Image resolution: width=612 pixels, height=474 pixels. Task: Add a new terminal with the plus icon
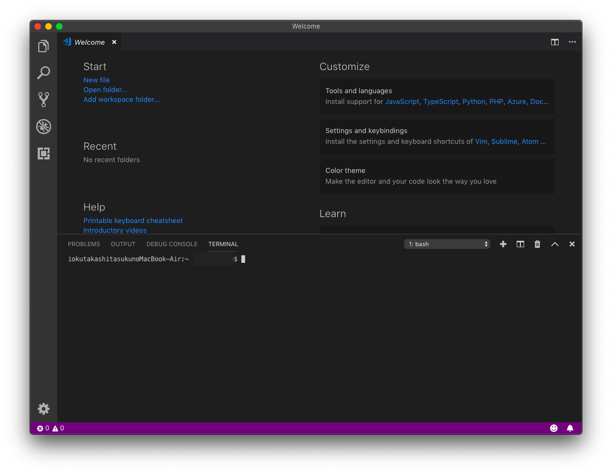(x=503, y=244)
